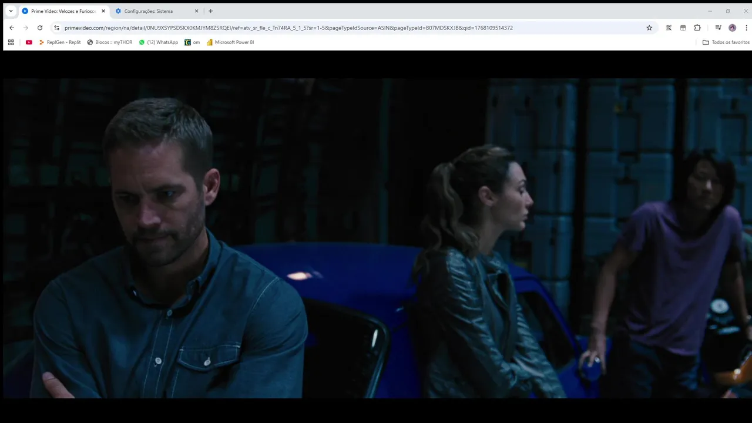Open the Microsoft Power BI bookmark
Screen dimensions: 752x423
tap(230, 42)
